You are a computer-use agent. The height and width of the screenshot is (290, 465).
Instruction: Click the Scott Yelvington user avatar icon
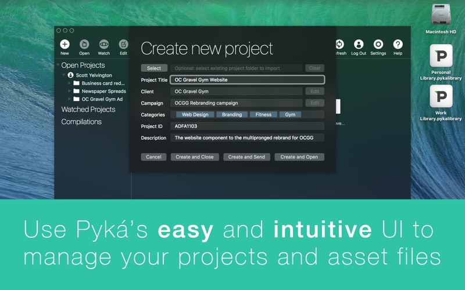(70, 75)
